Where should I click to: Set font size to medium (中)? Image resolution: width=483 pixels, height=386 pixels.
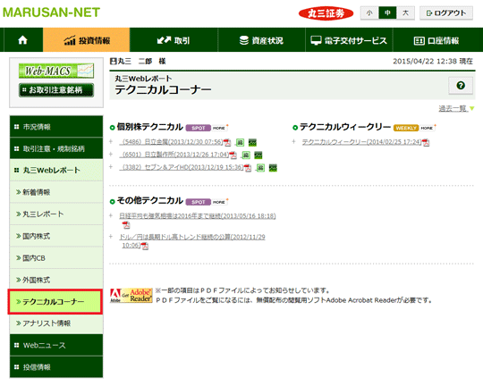[387, 13]
